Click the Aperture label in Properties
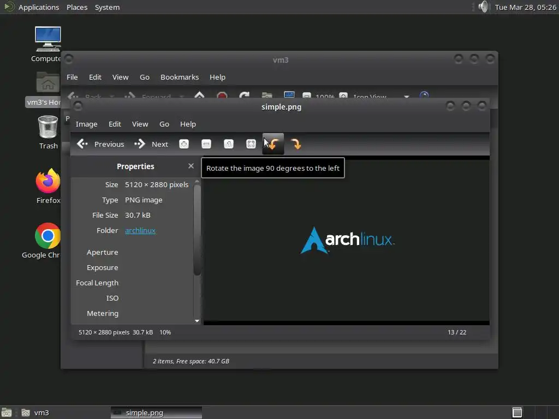The height and width of the screenshot is (419, 559). pos(102,252)
